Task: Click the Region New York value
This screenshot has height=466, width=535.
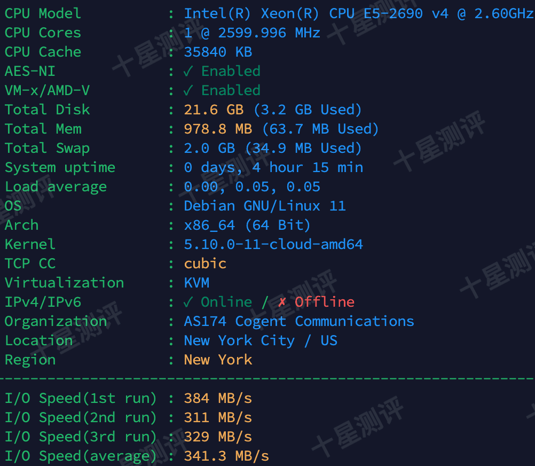Action: click(218, 360)
